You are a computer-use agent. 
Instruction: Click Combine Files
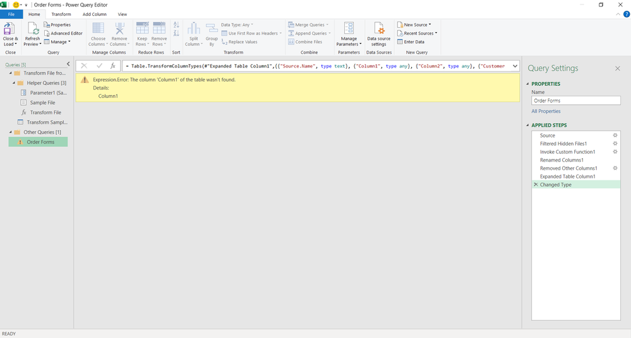tap(305, 42)
